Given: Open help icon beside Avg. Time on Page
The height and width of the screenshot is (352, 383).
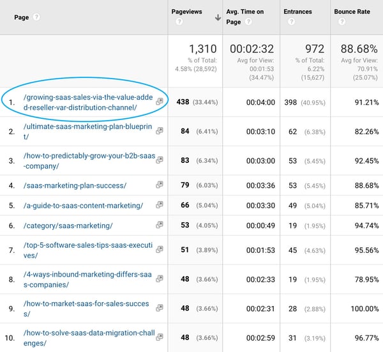Looking at the screenshot, I should pyautogui.click(x=248, y=22).
